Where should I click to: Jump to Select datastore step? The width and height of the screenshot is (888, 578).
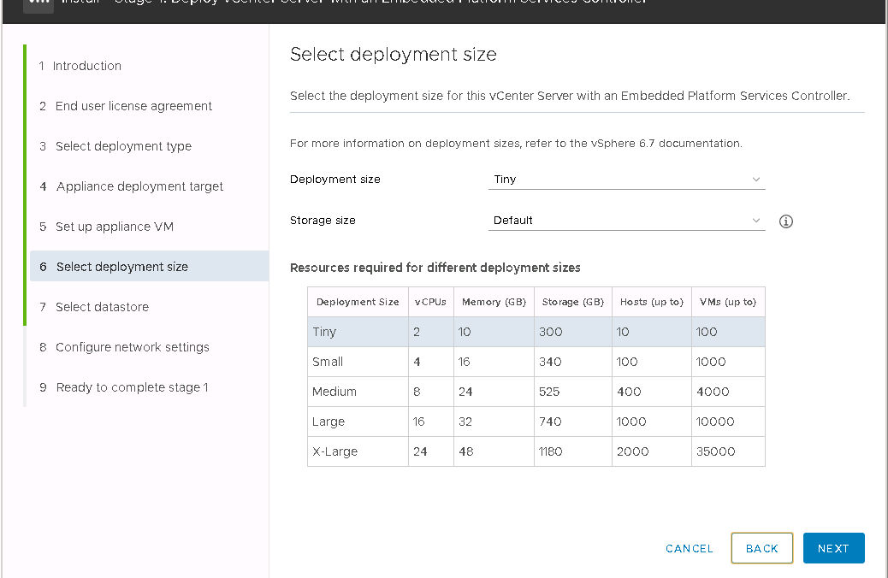[x=102, y=307]
